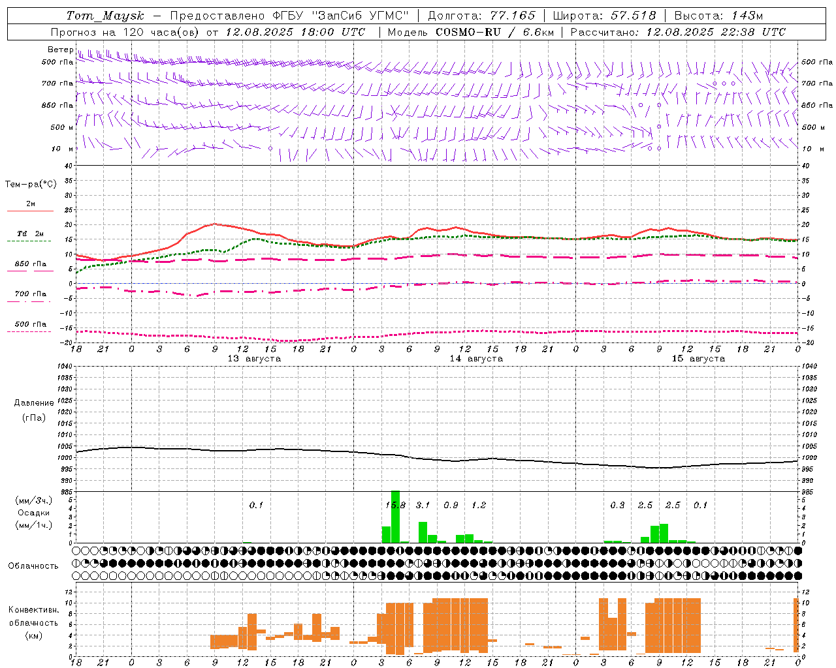Click the tallest green precipitation bar on 14 августа
Image resolution: width=836 pixels, height=668 pixels.
click(395, 517)
